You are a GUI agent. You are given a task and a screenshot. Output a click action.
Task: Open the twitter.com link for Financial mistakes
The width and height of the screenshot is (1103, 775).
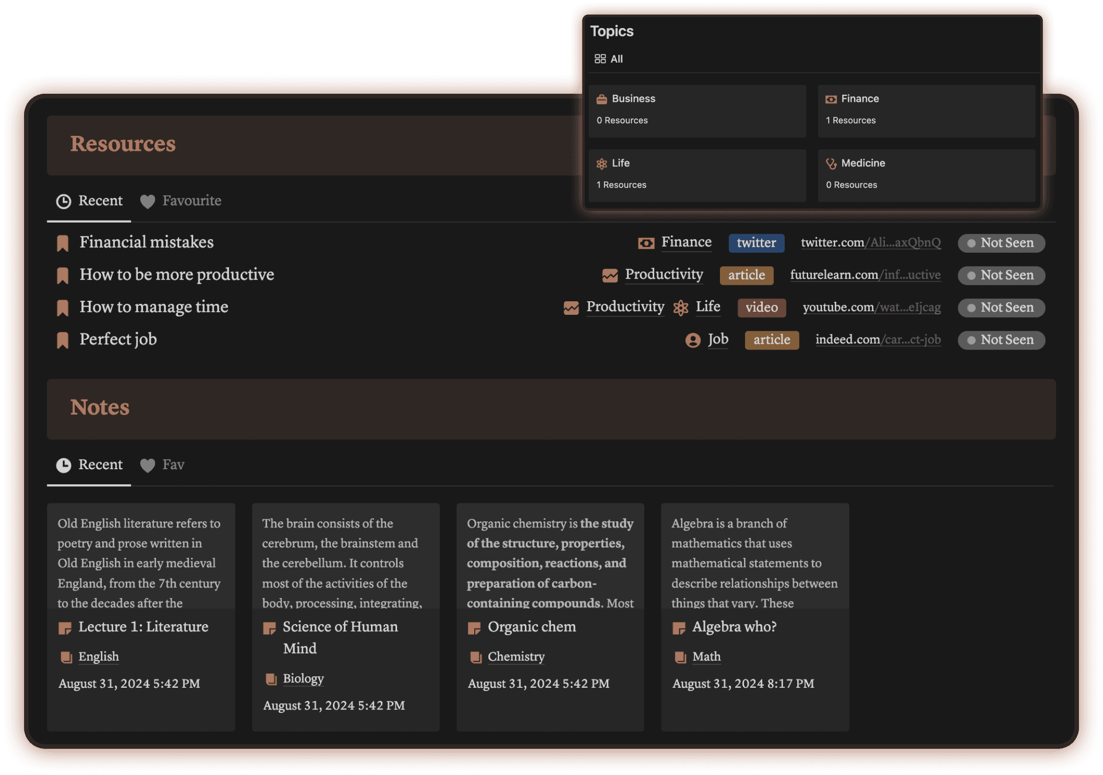[x=871, y=243]
